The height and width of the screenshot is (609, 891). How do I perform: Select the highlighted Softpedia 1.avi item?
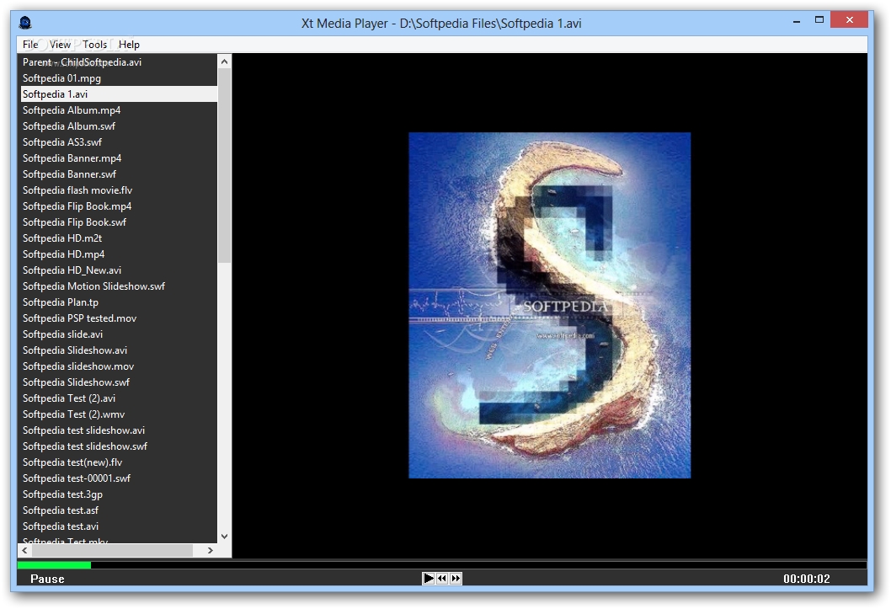point(119,94)
